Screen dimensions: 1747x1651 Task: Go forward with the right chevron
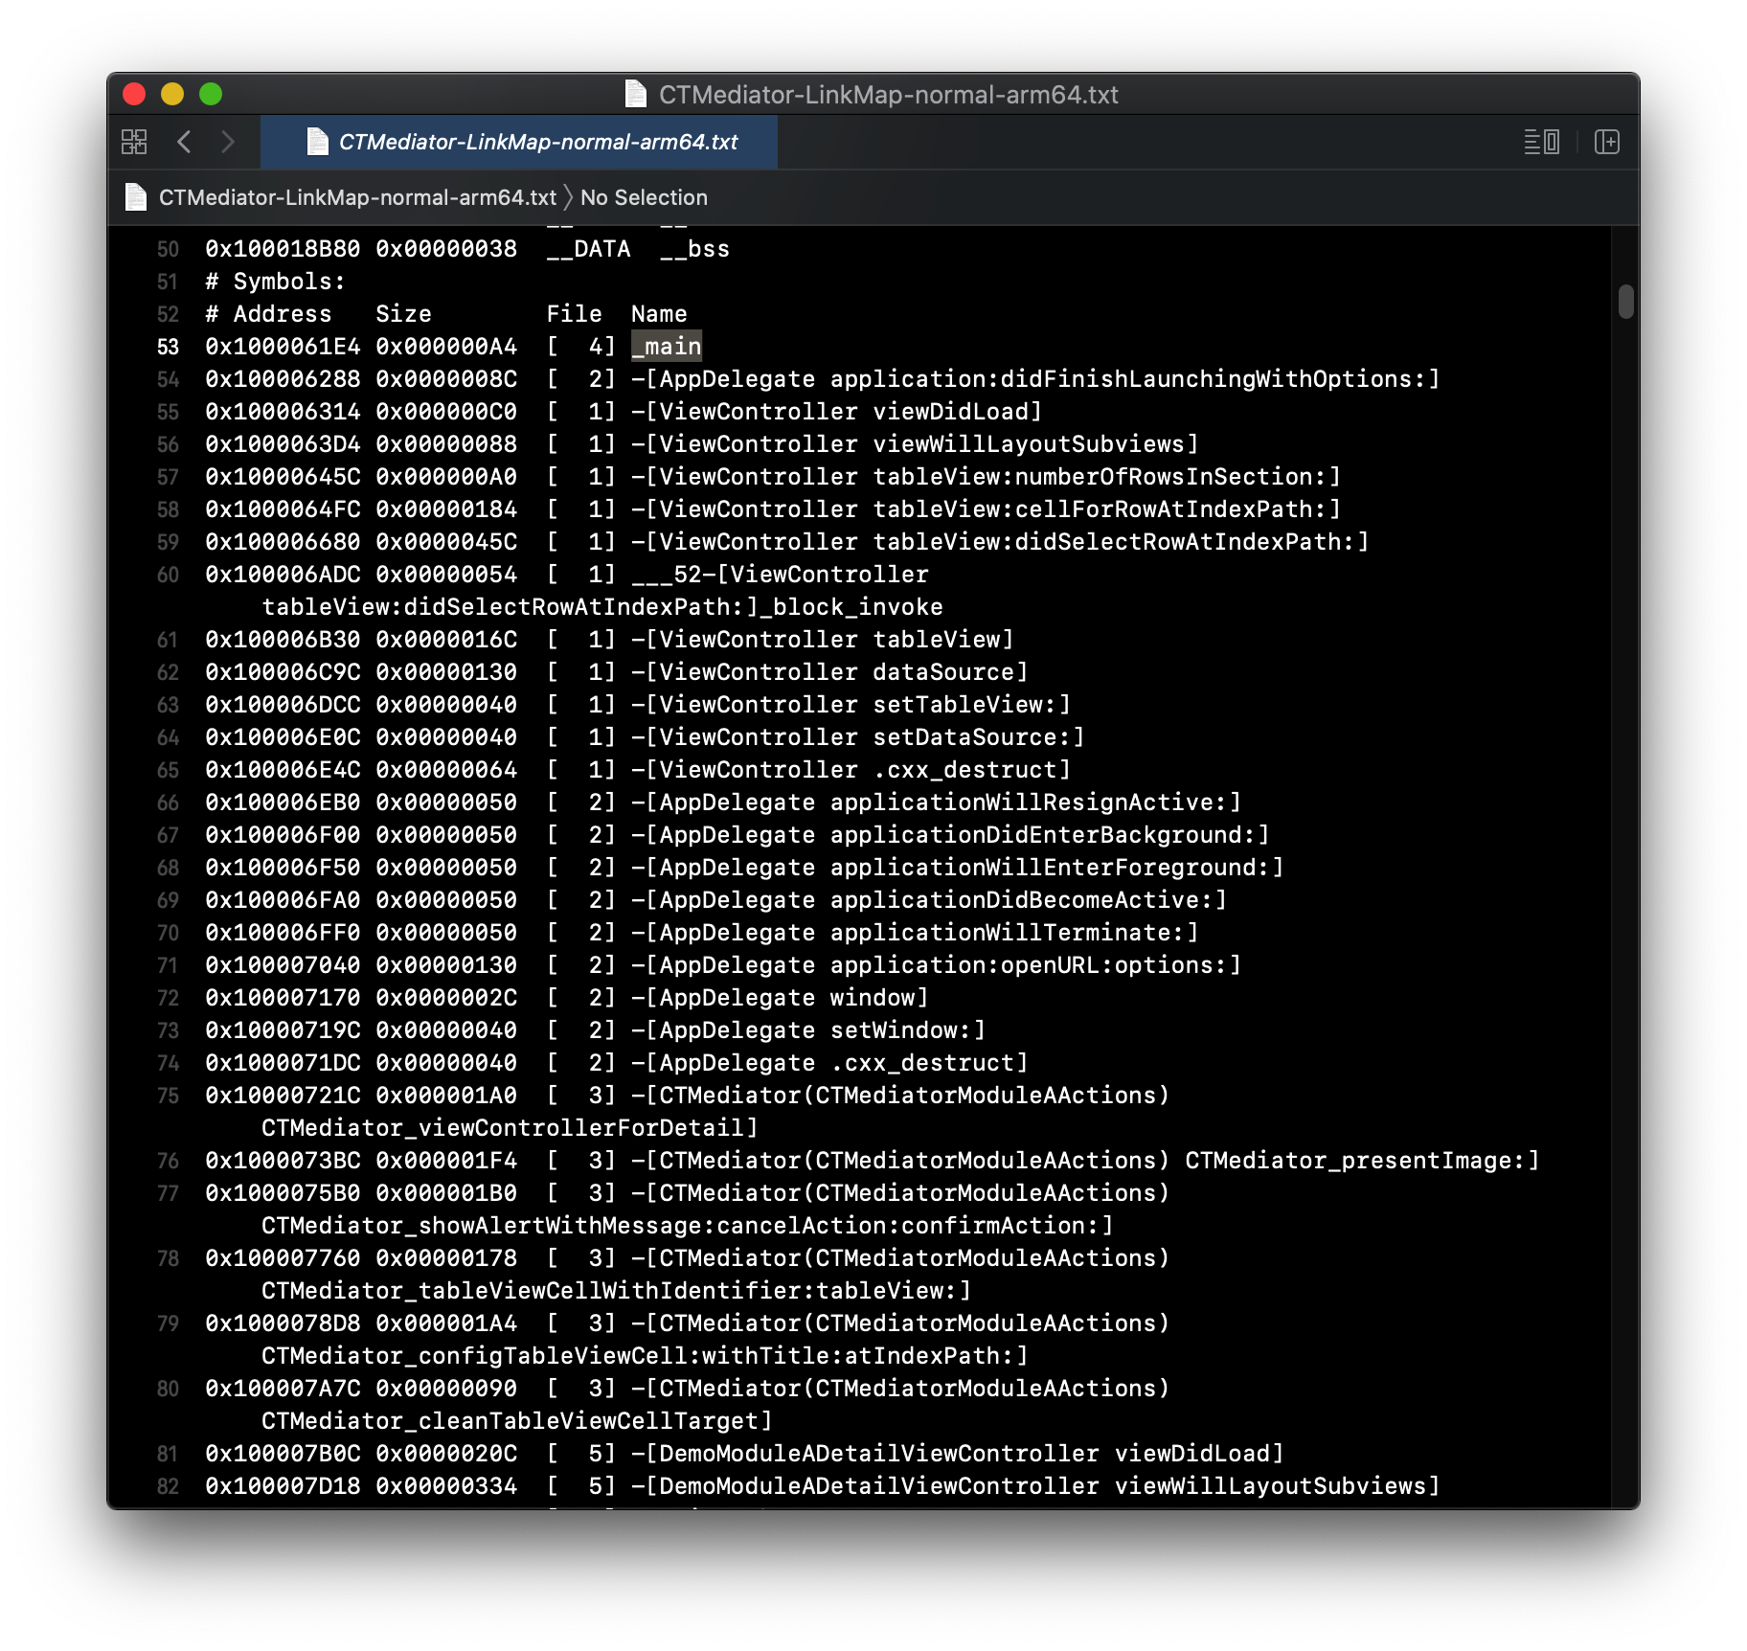pos(228,142)
